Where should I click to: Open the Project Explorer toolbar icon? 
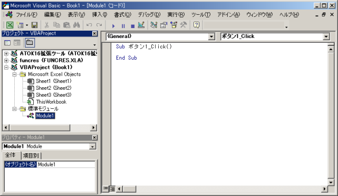coord(153,25)
